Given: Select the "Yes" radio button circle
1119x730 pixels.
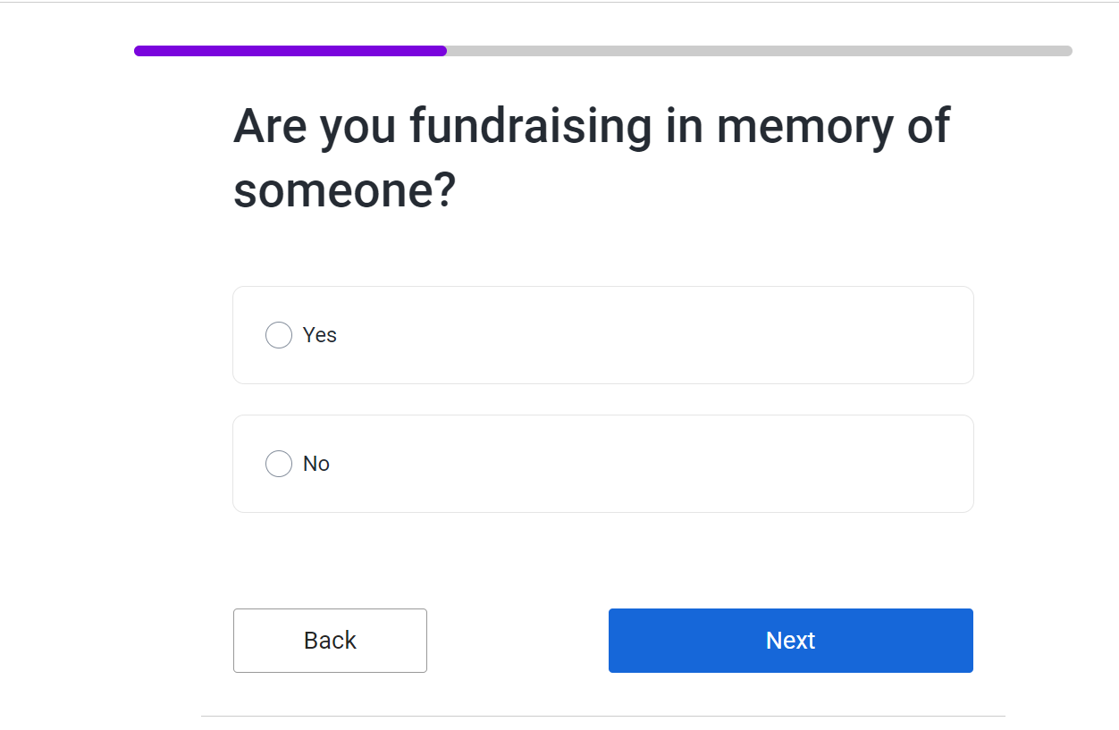Looking at the screenshot, I should [x=279, y=335].
